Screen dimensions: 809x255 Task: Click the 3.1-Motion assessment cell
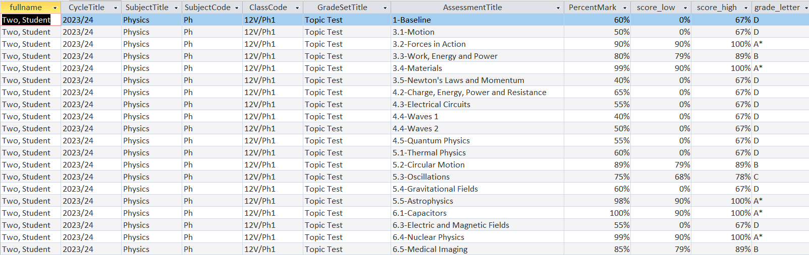[x=413, y=32]
